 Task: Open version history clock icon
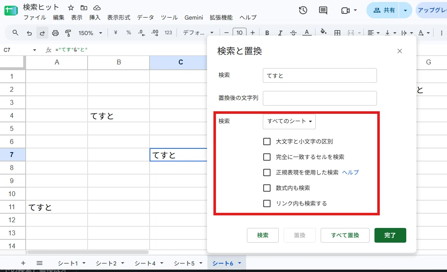click(303, 11)
